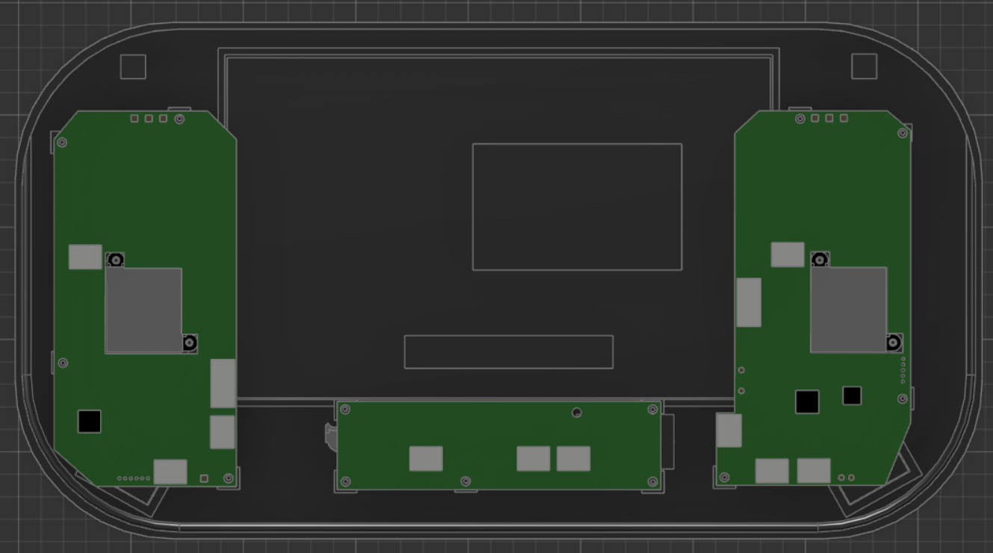Viewport: 993px width, 553px height.
Task: Click the thin wide rectangle outline below it
Action: point(509,352)
